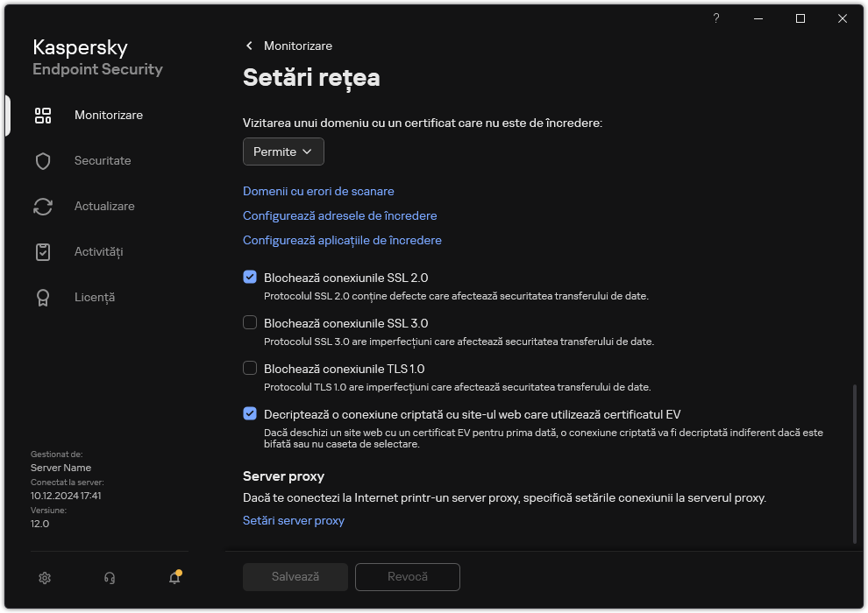Expand the Permite dropdown
Screen dimensions: 868x613
click(x=283, y=151)
